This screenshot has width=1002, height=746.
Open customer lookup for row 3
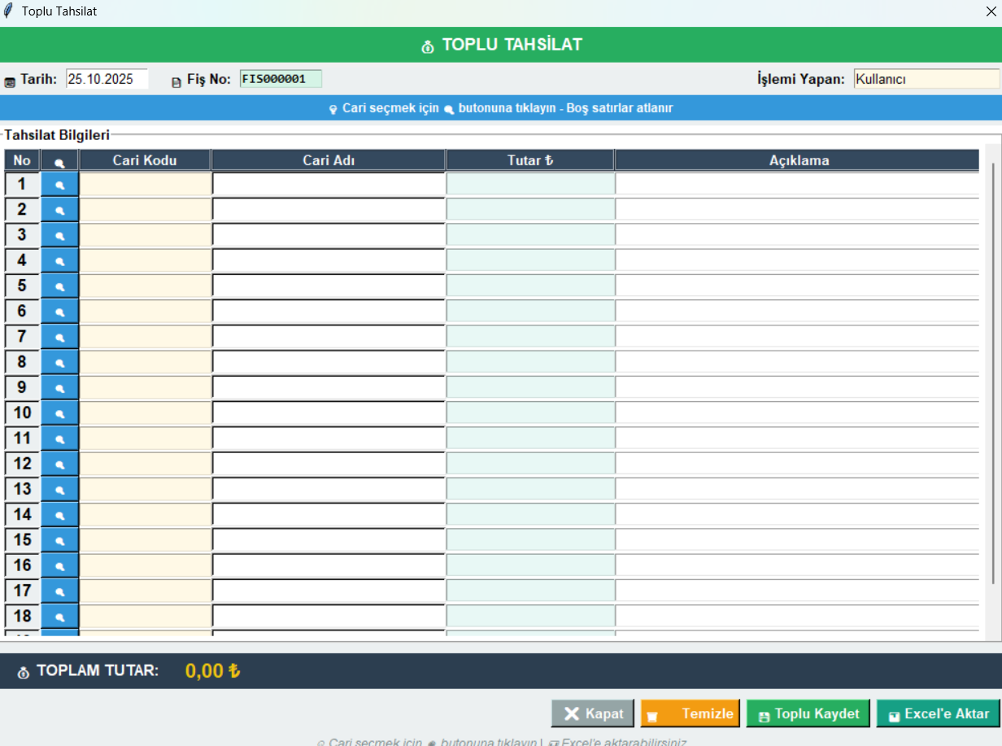[59, 235]
